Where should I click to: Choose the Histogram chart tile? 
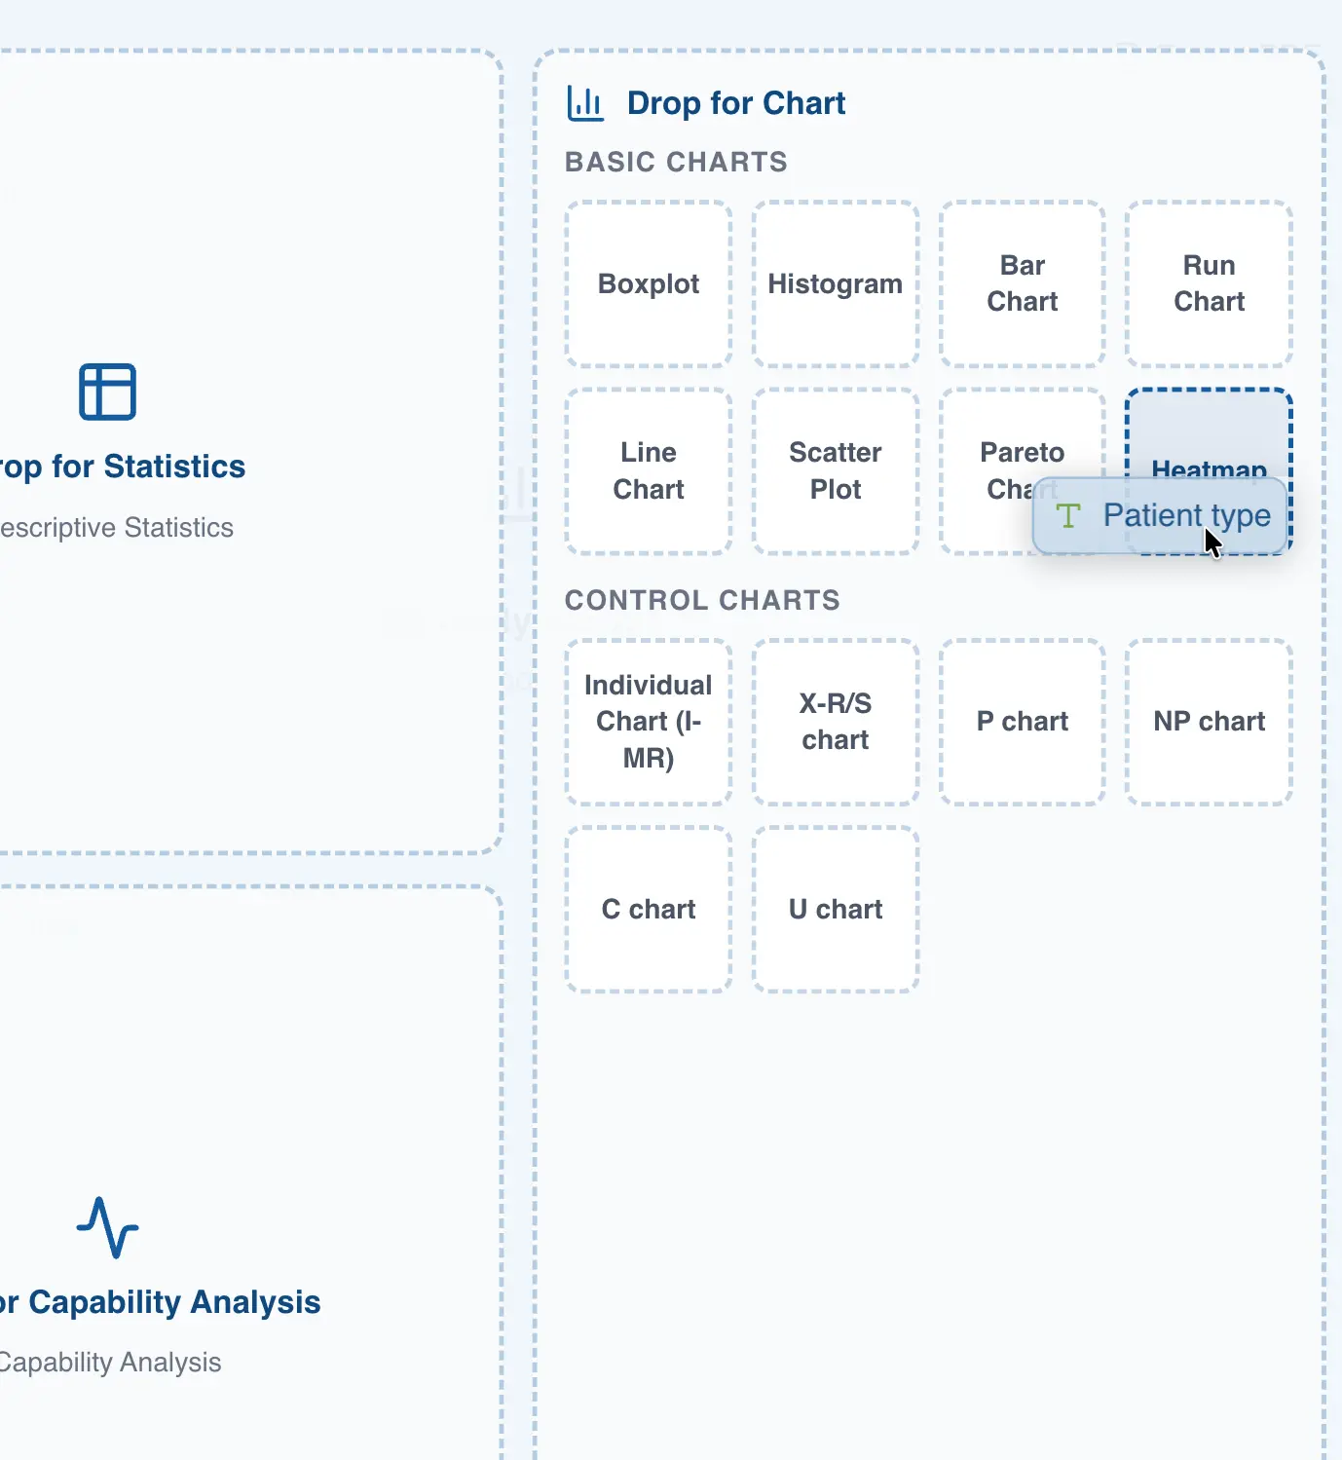836,283
